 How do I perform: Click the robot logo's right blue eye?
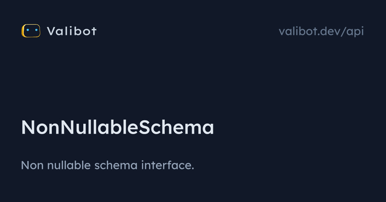[x=36, y=30]
